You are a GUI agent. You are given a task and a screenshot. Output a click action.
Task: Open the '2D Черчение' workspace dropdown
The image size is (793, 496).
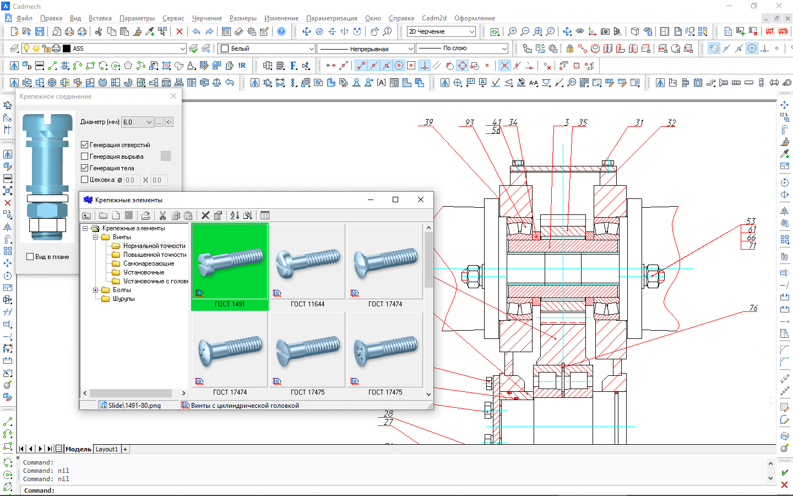[471, 31]
